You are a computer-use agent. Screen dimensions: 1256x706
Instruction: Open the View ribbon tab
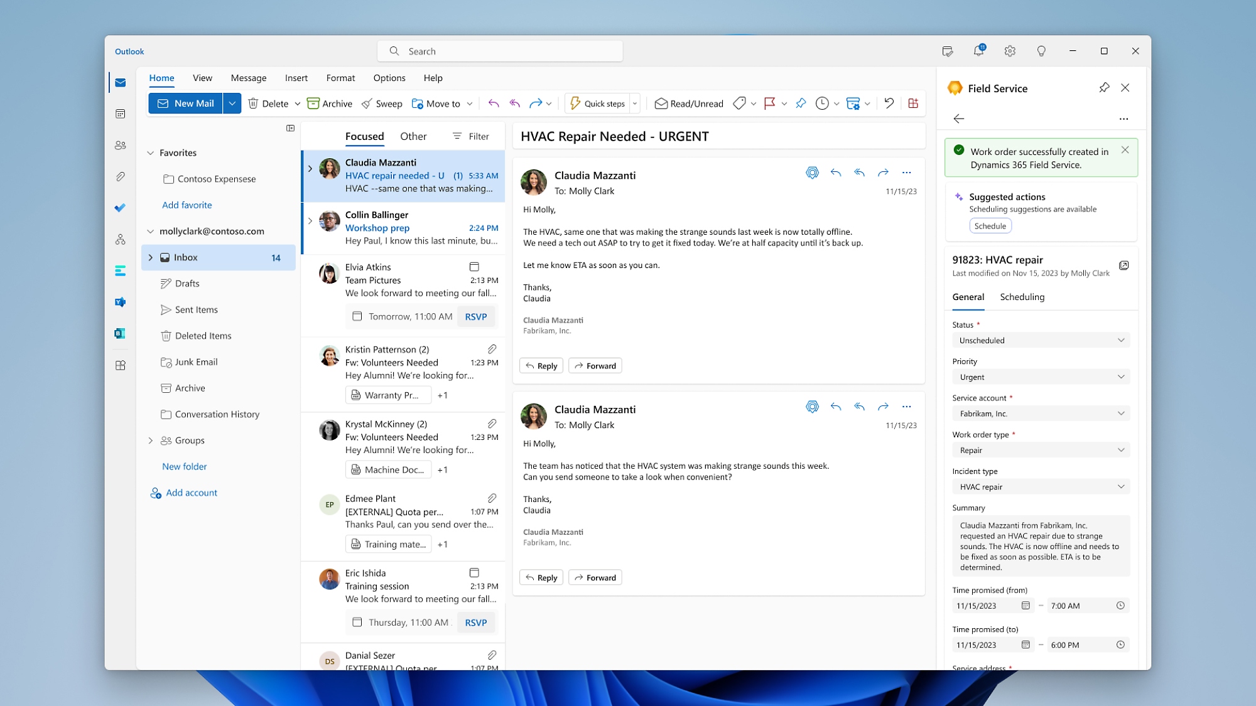[202, 78]
